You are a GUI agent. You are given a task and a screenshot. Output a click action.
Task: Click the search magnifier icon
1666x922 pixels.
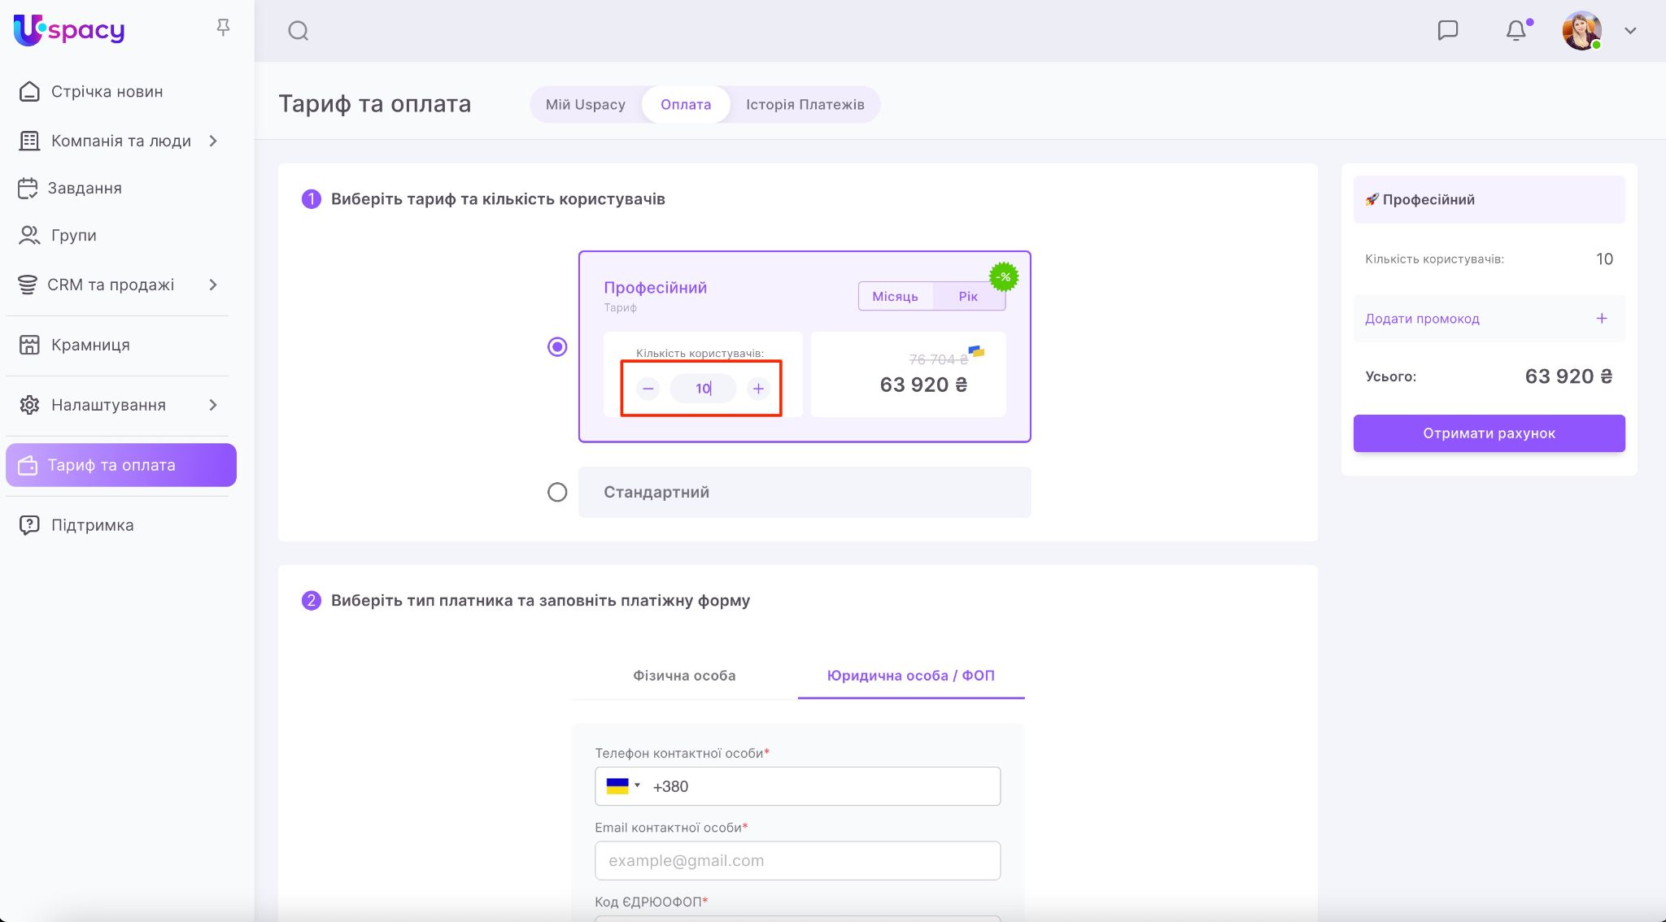(299, 31)
